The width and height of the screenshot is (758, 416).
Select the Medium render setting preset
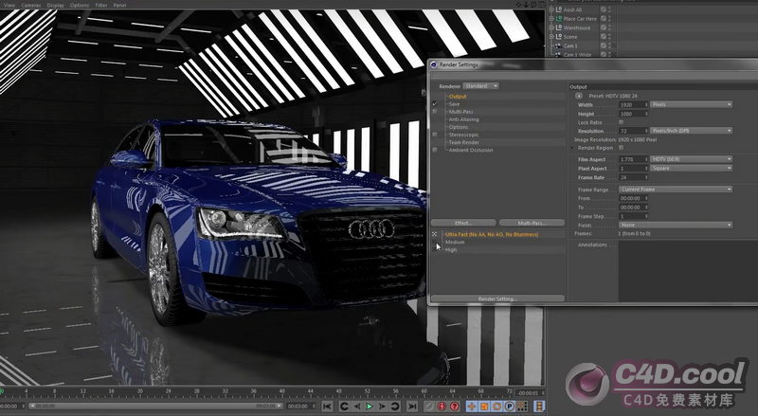click(x=455, y=242)
